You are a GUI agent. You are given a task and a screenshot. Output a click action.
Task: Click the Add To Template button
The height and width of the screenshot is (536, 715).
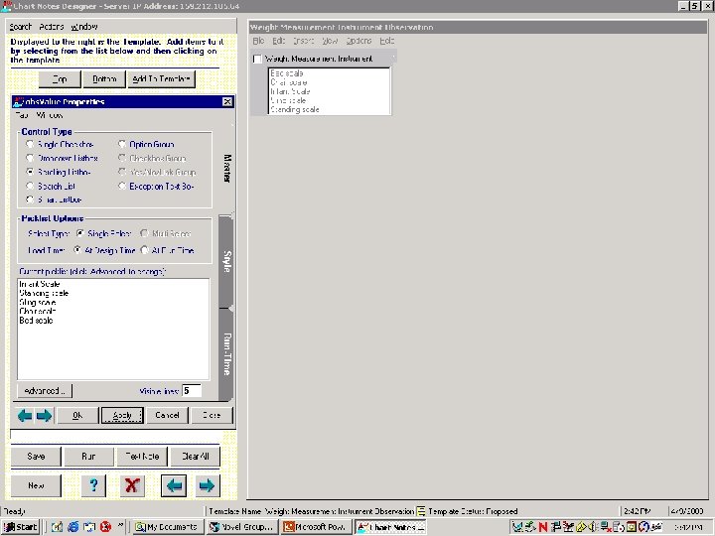click(161, 78)
